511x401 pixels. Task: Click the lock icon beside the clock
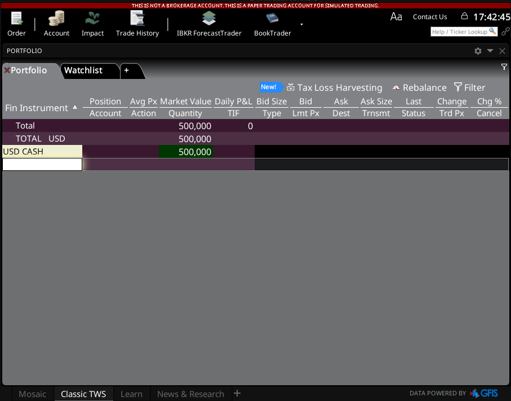464,16
